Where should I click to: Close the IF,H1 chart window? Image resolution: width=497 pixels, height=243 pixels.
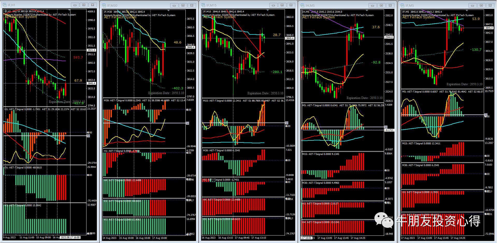coord(93,5)
